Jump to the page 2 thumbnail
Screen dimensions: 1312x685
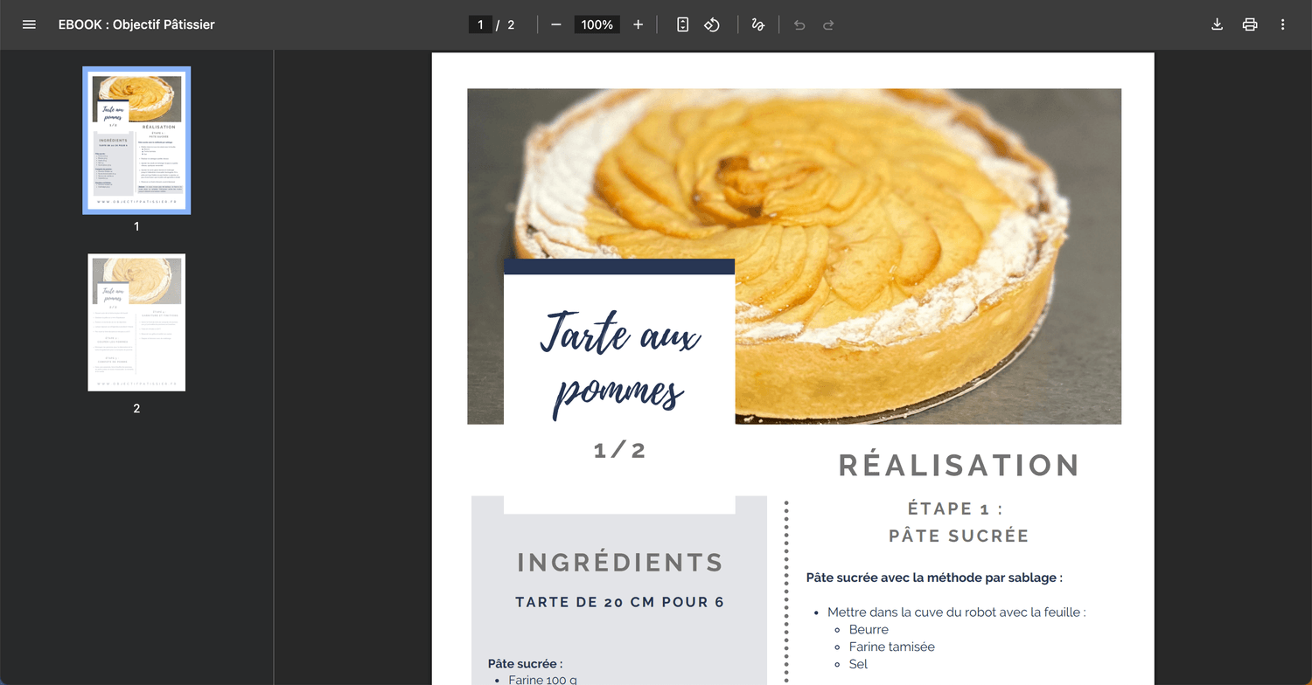point(136,322)
